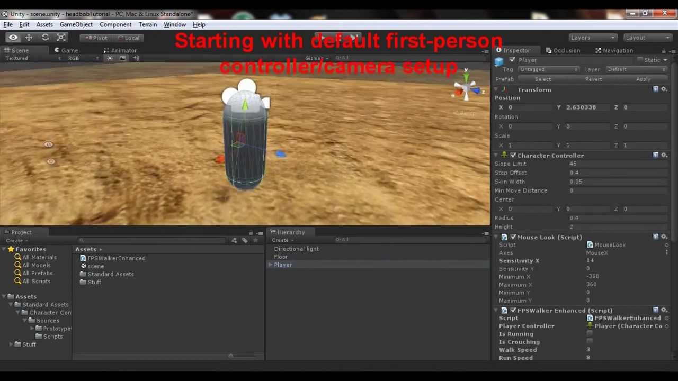678x381 pixels.
Task: Click the Prefab Apply button
Action: [643, 79]
